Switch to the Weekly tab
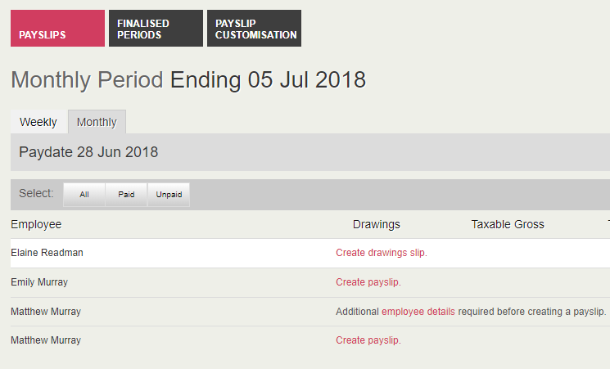 (38, 122)
